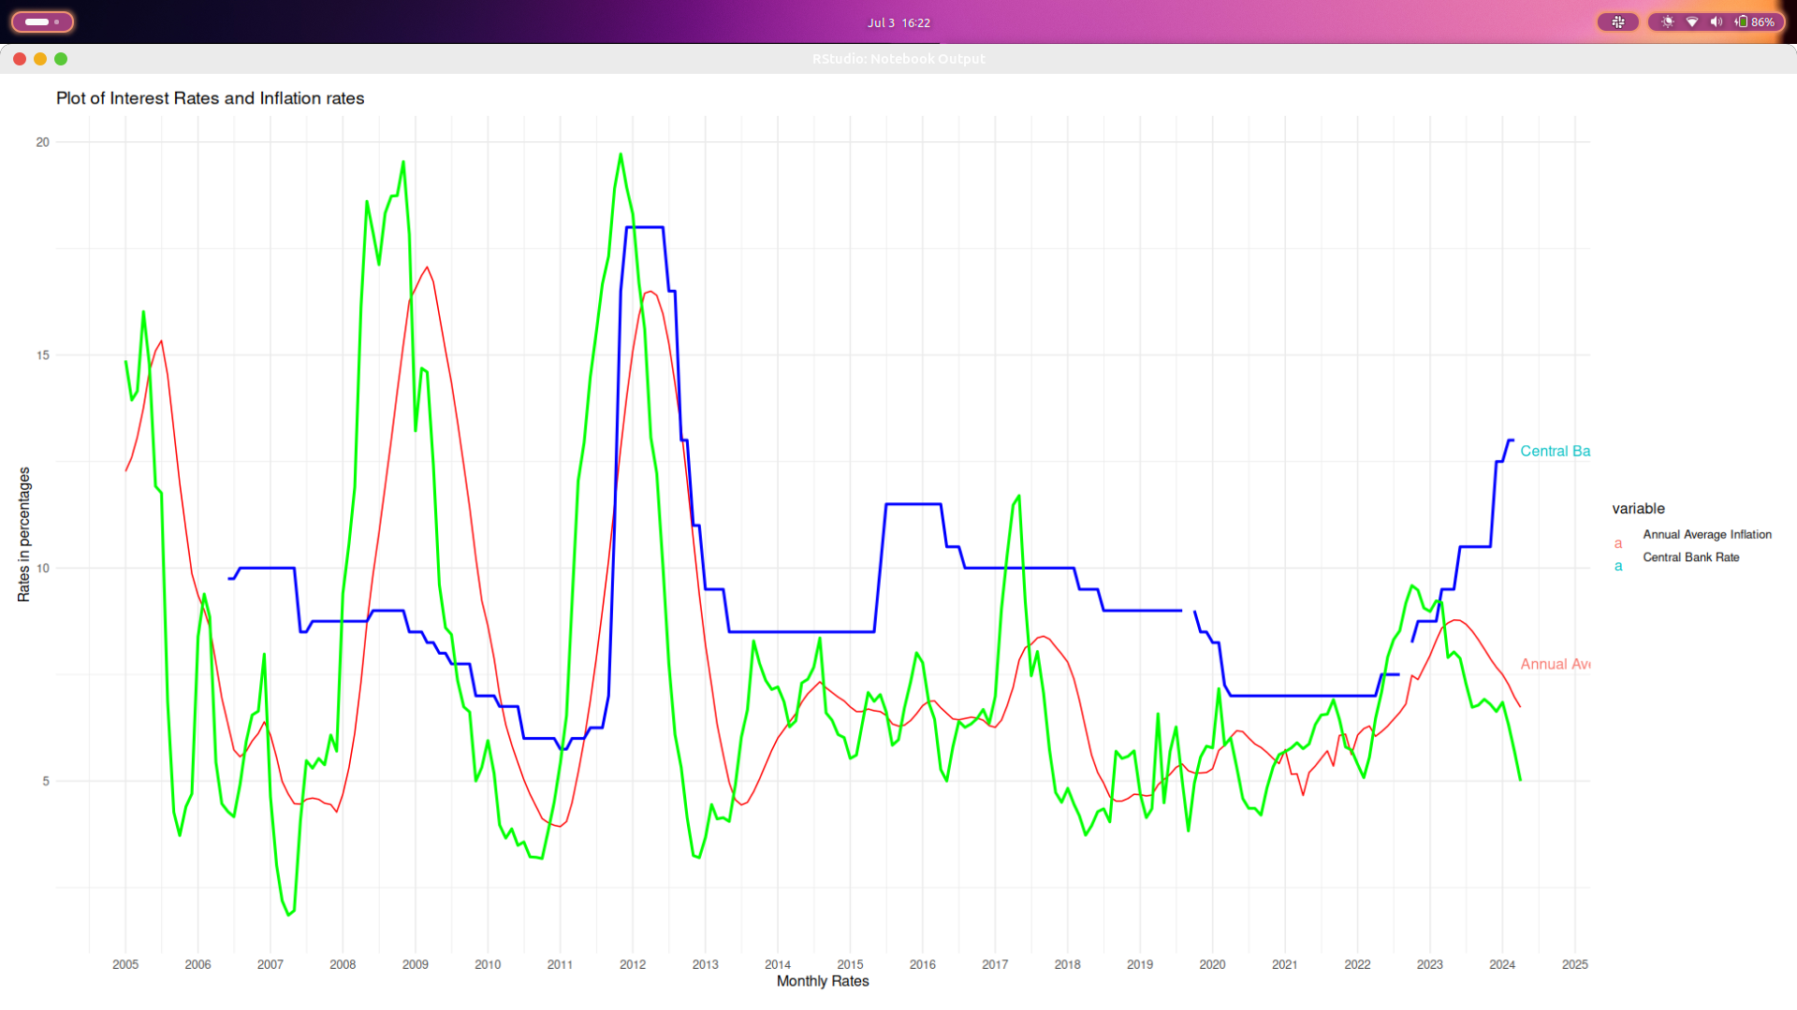Screen dimensions: 1797x1010
Task: Click the y-axis tick label 15
Action: (42, 355)
